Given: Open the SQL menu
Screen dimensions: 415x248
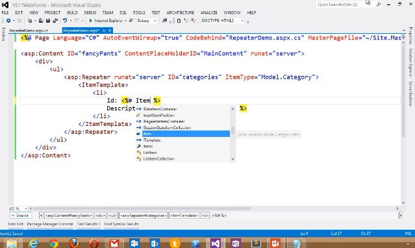Looking at the screenshot, I should (123, 12).
